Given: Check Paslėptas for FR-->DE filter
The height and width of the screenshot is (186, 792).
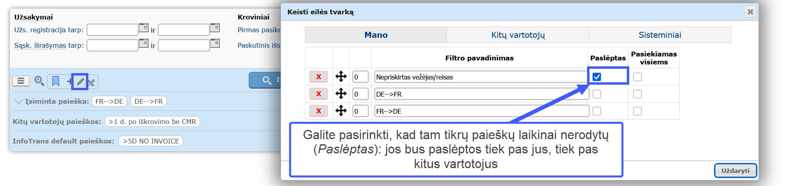Looking at the screenshot, I should pos(597,111).
